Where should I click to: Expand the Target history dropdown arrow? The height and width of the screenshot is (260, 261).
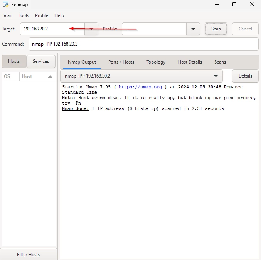(x=91, y=29)
